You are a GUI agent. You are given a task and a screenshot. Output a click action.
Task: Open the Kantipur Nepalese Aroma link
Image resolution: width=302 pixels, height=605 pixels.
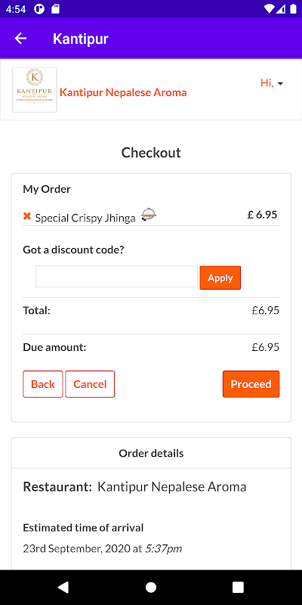click(x=123, y=92)
